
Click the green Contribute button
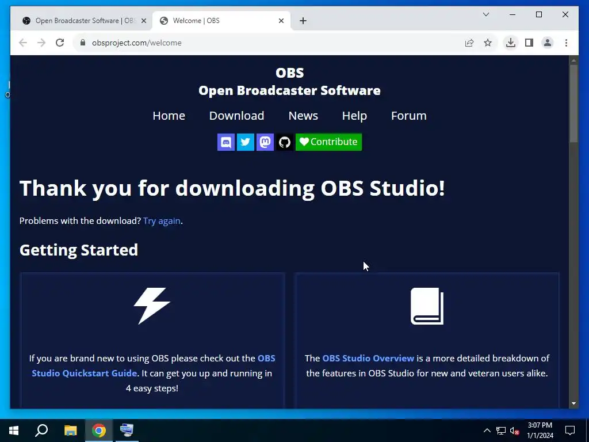pyautogui.click(x=328, y=142)
